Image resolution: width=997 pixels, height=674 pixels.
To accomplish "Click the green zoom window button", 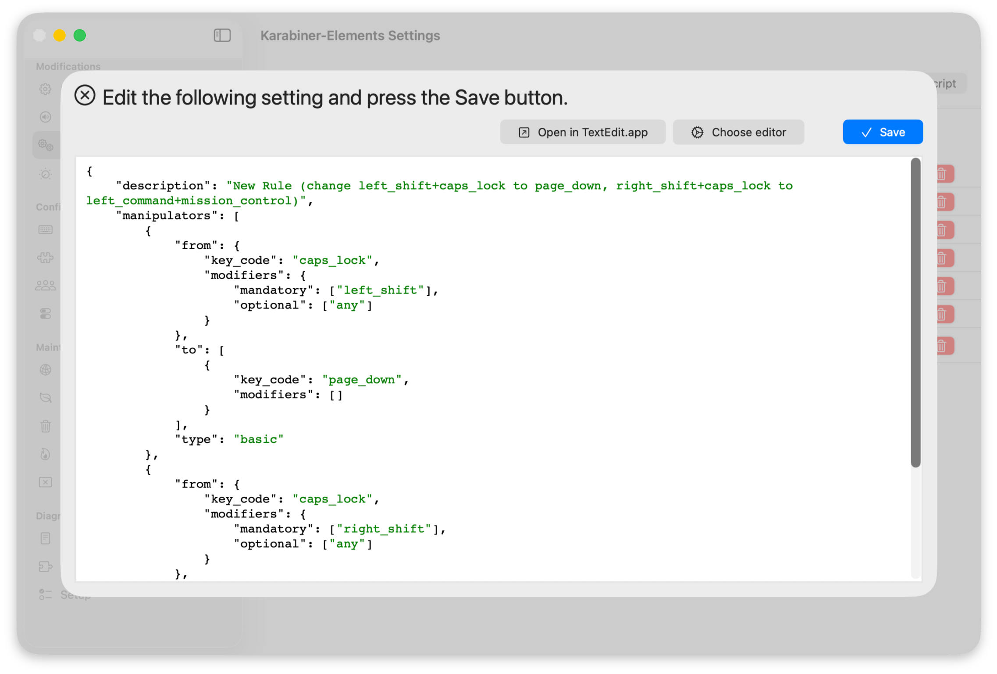I will (x=80, y=35).
